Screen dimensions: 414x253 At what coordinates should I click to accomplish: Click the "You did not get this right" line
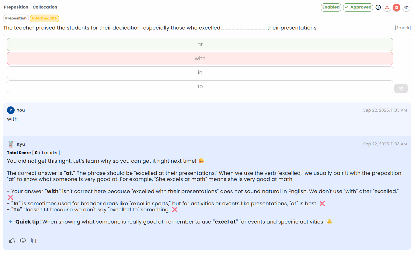coord(106,161)
